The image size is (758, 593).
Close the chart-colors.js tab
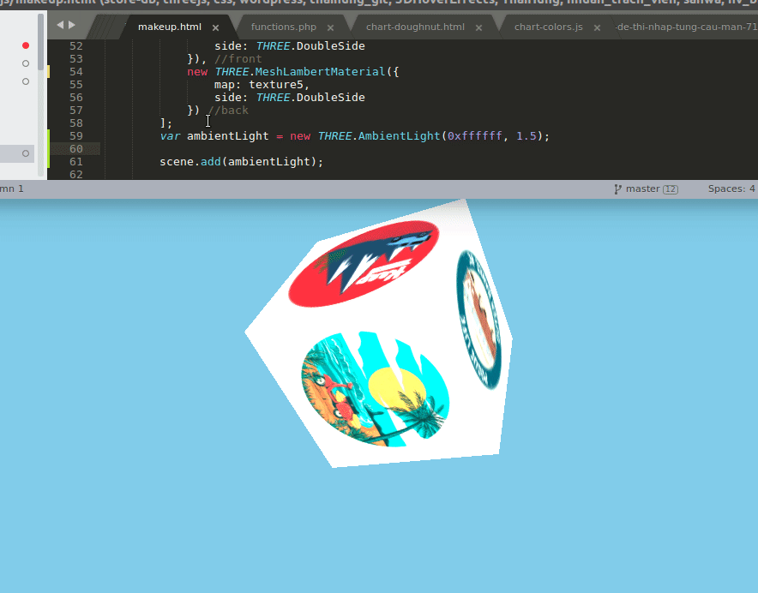click(x=597, y=27)
